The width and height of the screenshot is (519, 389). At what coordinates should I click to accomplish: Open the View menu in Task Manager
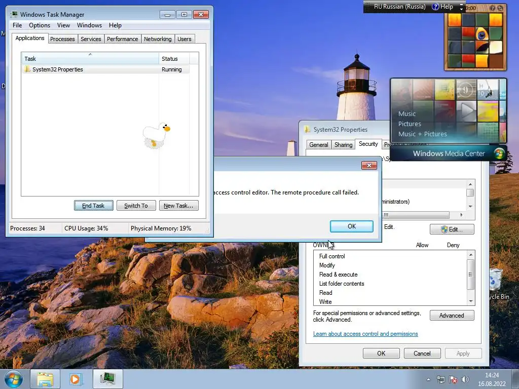(x=63, y=25)
